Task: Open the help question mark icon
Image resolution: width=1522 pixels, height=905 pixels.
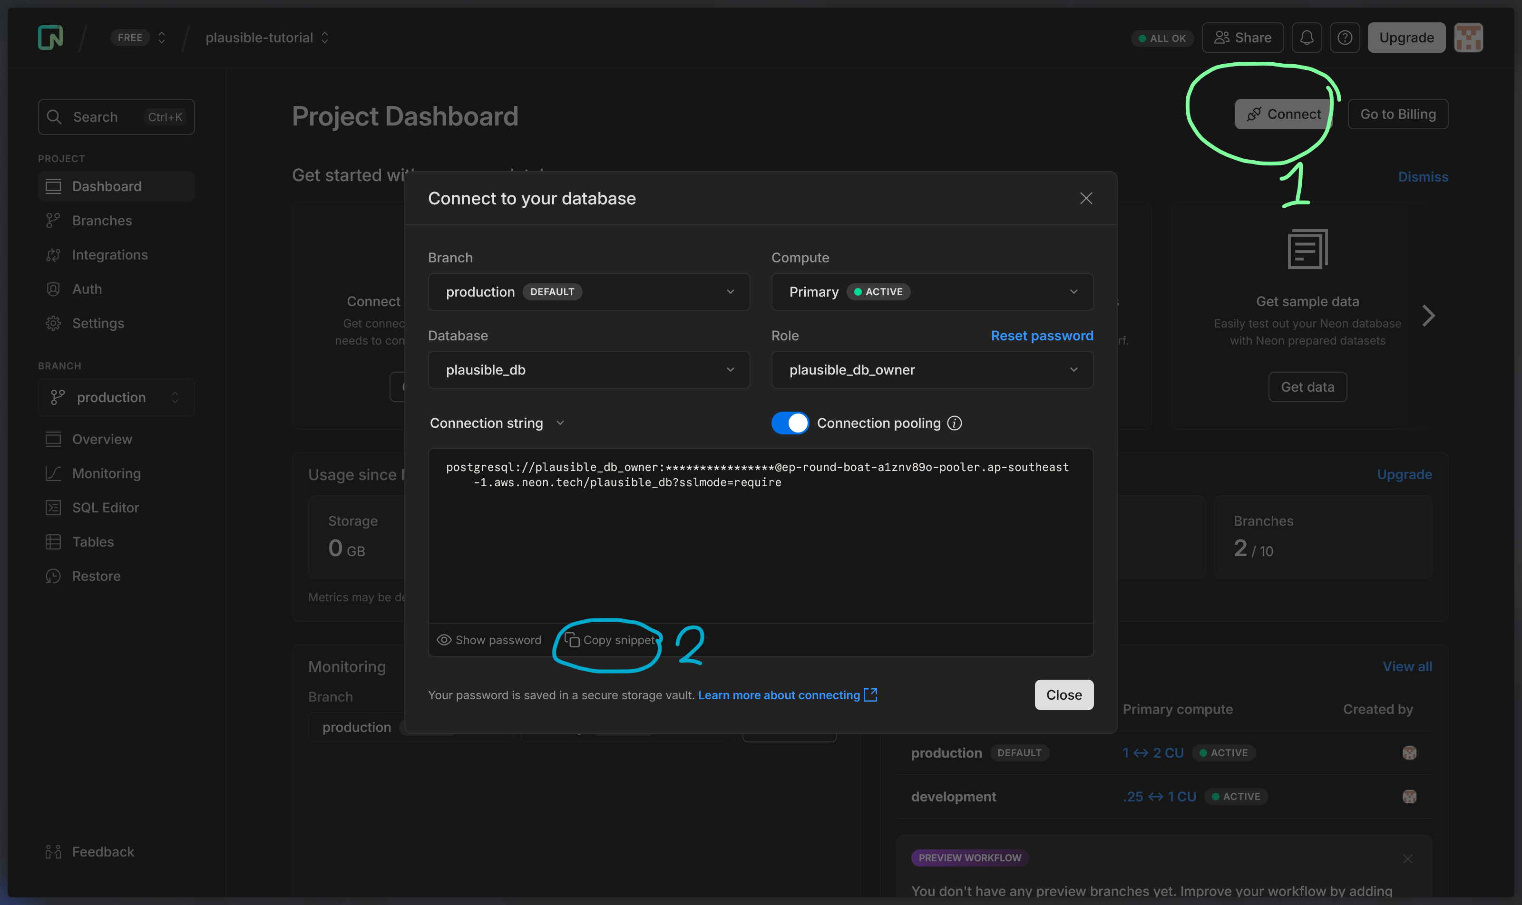Action: pyautogui.click(x=1345, y=37)
